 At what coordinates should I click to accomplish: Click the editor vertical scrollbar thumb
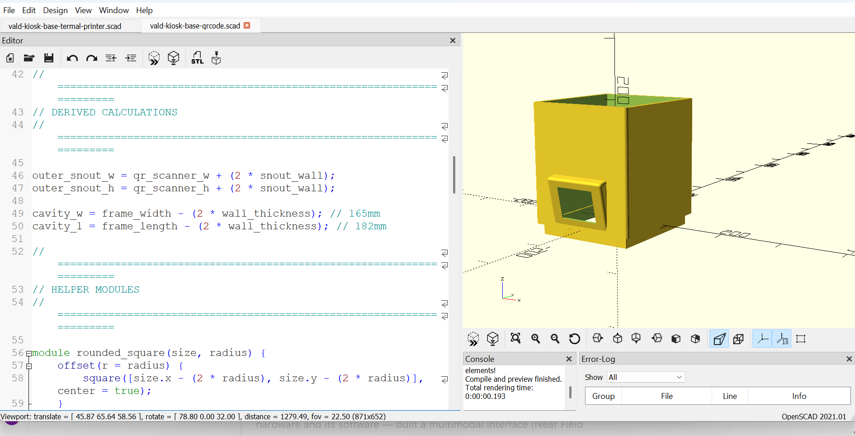coord(454,175)
